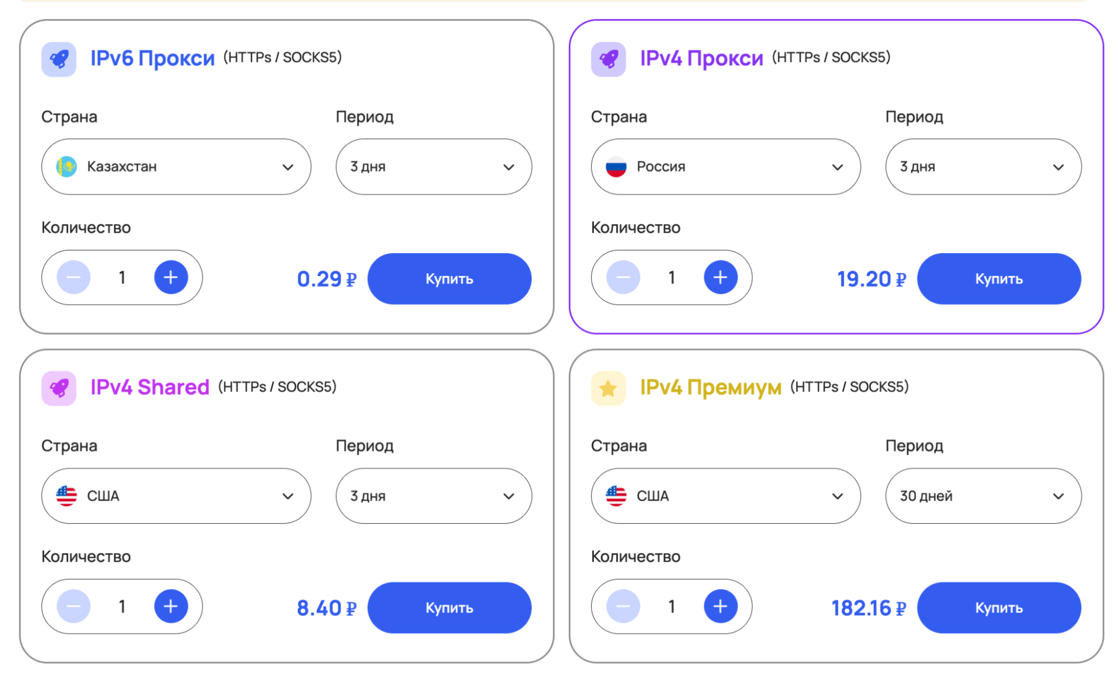Click the IPv4 Shared quantity number field
This screenshot has width=1119, height=676.
(122, 606)
